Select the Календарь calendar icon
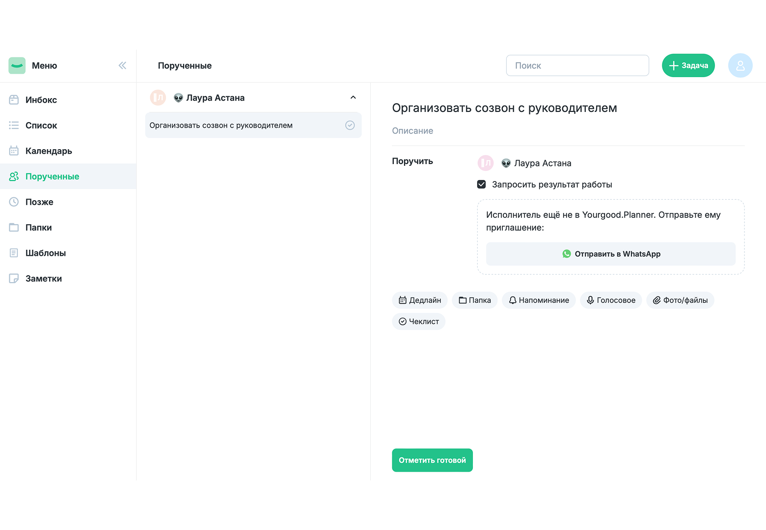 click(x=14, y=151)
